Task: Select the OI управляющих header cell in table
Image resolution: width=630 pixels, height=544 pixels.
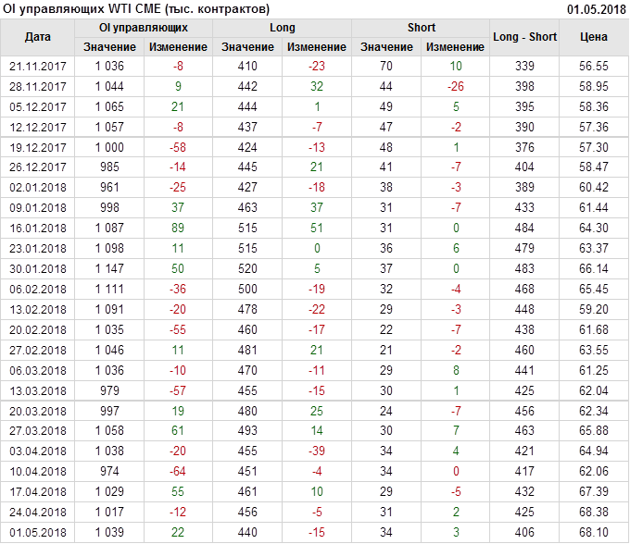Action: [x=143, y=28]
